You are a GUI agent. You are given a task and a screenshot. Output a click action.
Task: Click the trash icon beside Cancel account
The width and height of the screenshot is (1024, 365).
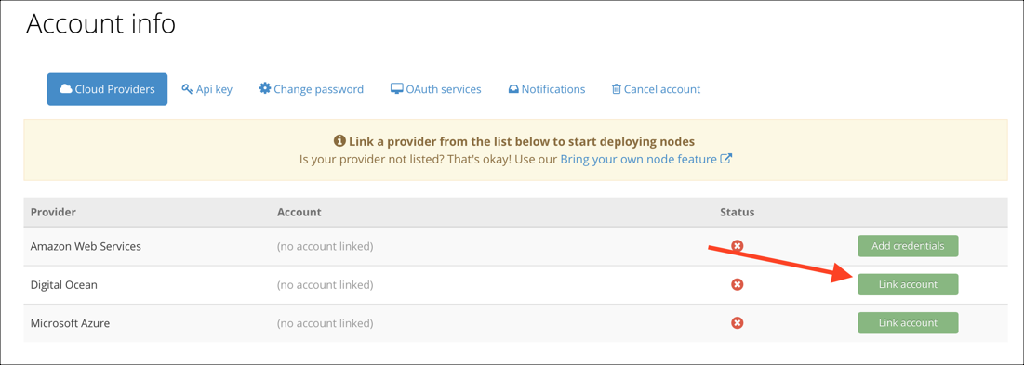(x=616, y=88)
